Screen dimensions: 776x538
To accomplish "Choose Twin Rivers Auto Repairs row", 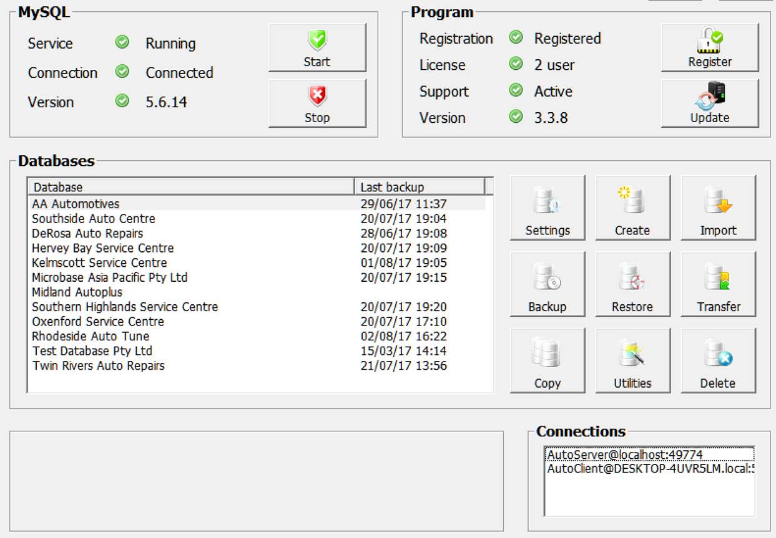I will tap(99, 366).
